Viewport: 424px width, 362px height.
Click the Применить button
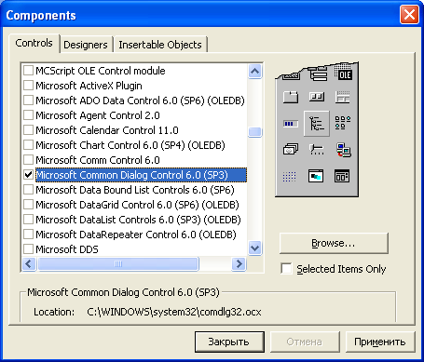coord(380,342)
